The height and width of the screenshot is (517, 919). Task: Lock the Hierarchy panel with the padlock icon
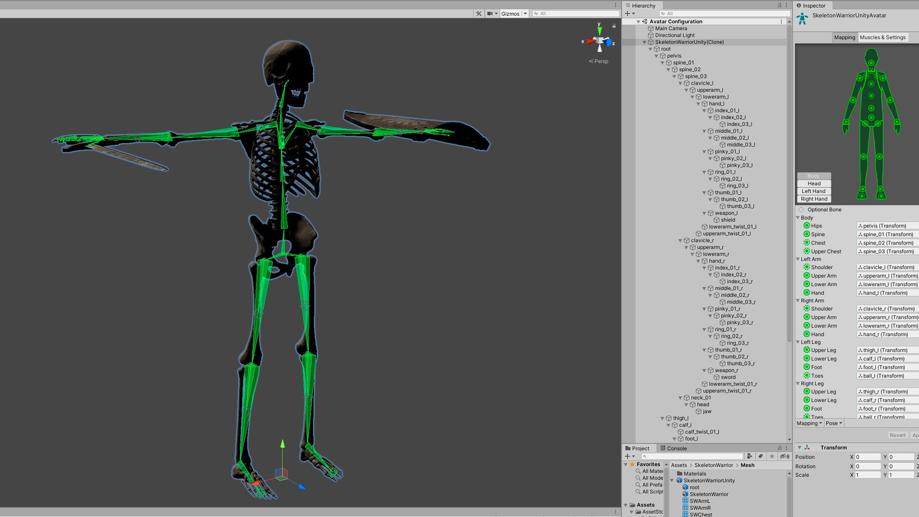779,5
